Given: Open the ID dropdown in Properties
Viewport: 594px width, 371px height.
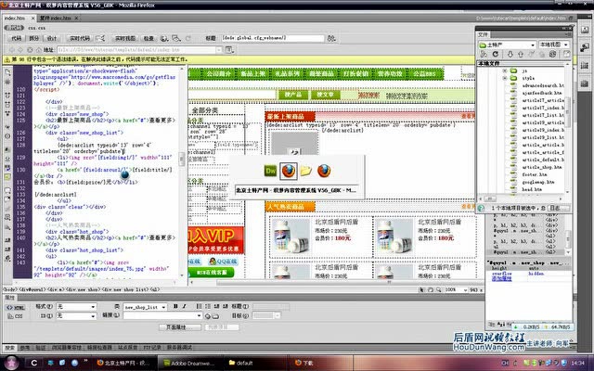Looking at the screenshot, I should pyautogui.click(x=76, y=315).
